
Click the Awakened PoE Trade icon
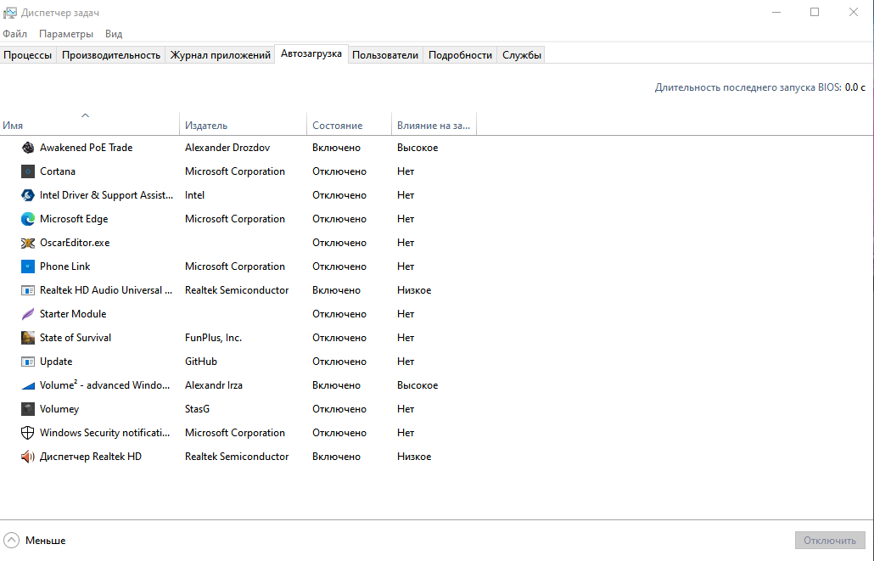pos(28,148)
